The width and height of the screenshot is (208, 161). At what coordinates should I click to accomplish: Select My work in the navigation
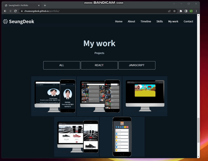pos(173,21)
